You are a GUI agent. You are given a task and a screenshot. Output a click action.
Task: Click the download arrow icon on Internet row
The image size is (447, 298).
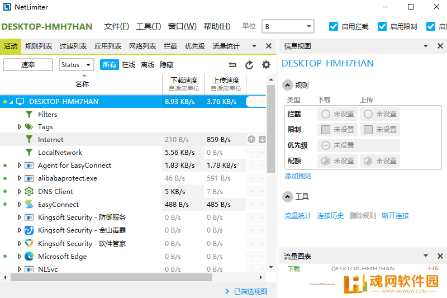[x=262, y=139]
